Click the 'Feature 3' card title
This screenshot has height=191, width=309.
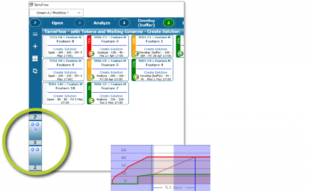coord(110,41)
